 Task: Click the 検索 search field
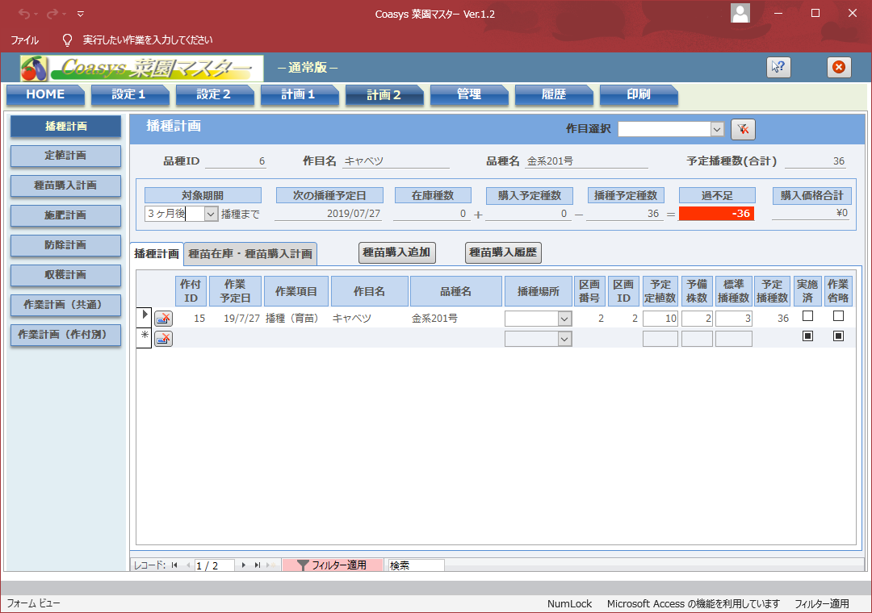[416, 565]
